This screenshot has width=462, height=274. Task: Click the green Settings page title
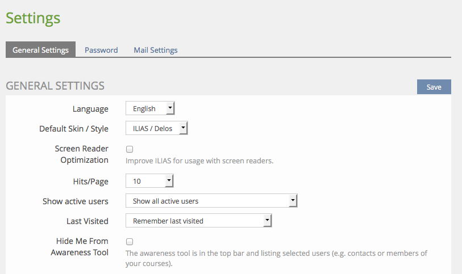tap(33, 18)
